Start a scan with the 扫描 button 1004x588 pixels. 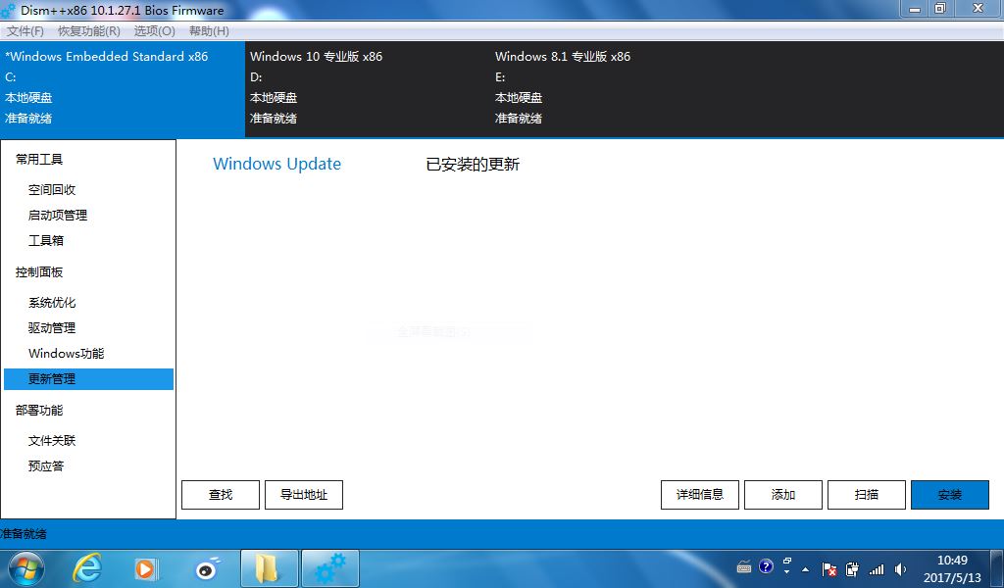click(867, 495)
